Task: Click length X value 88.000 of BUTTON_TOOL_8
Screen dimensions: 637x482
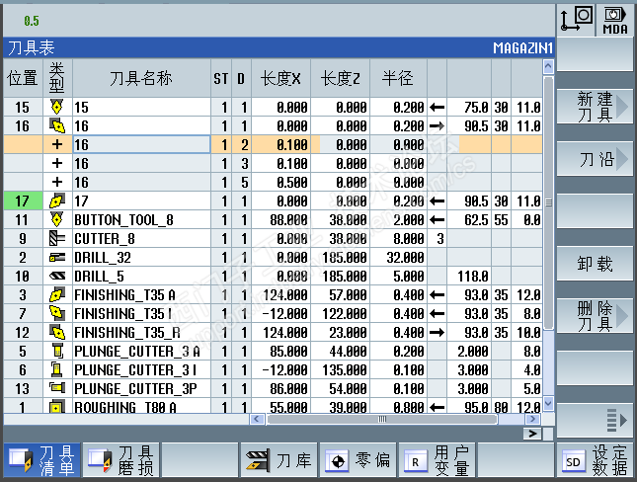Action: (288, 220)
